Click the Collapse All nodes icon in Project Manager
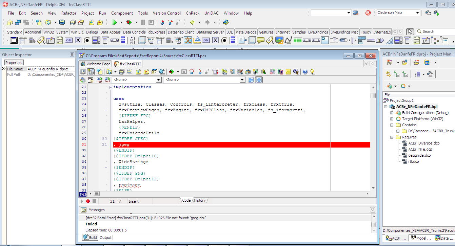The width and height of the screenshot is (455, 246). point(405,74)
